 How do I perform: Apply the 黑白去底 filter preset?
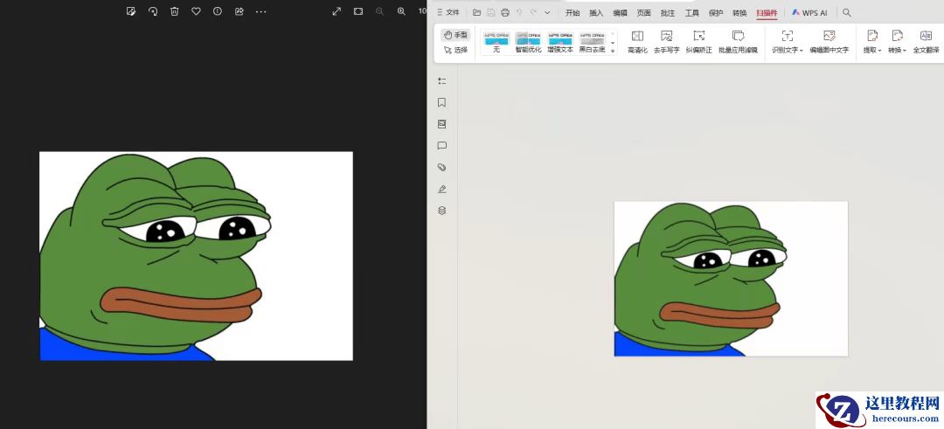click(x=592, y=42)
